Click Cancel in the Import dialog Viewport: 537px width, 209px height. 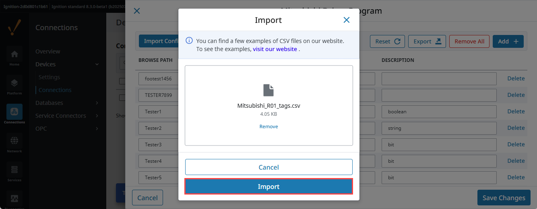(268, 167)
